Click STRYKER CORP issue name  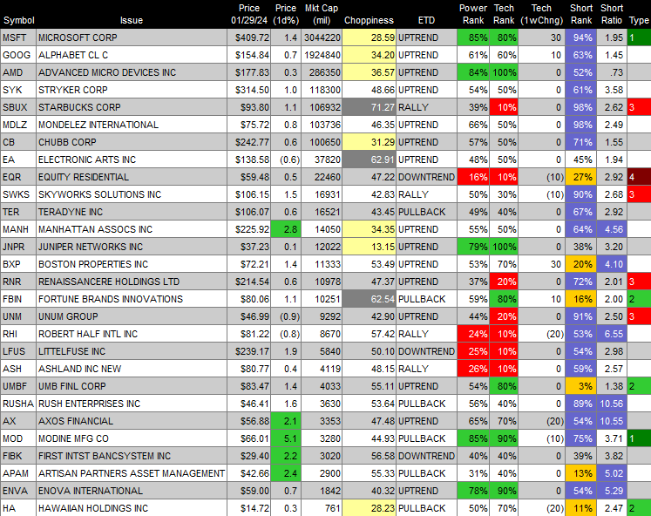[73, 90]
